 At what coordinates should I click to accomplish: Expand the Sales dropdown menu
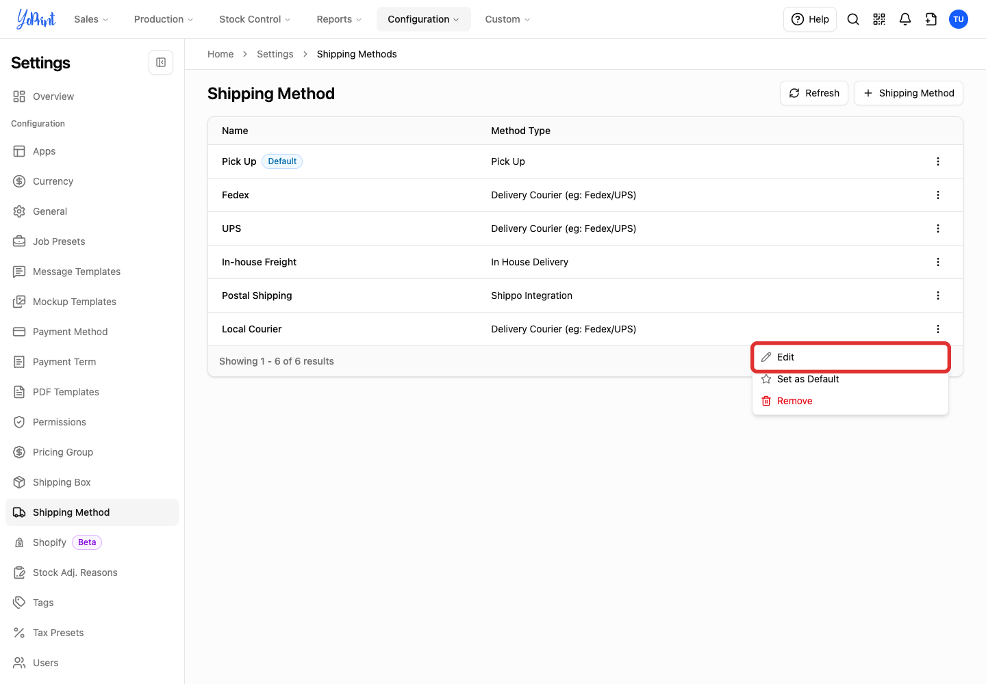91,19
